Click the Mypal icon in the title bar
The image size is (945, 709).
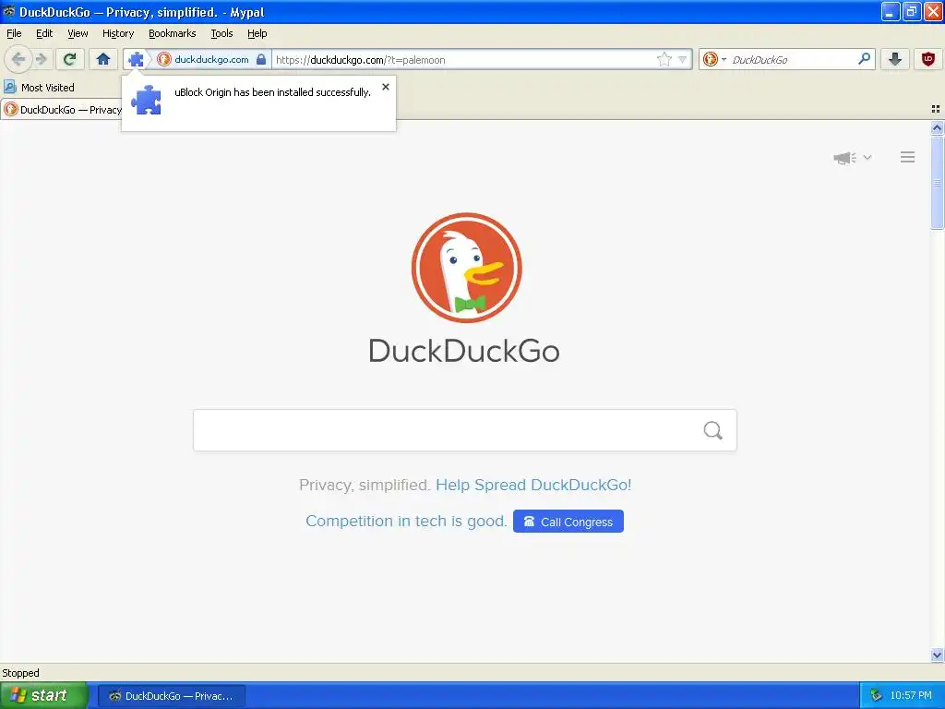click(x=8, y=11)
